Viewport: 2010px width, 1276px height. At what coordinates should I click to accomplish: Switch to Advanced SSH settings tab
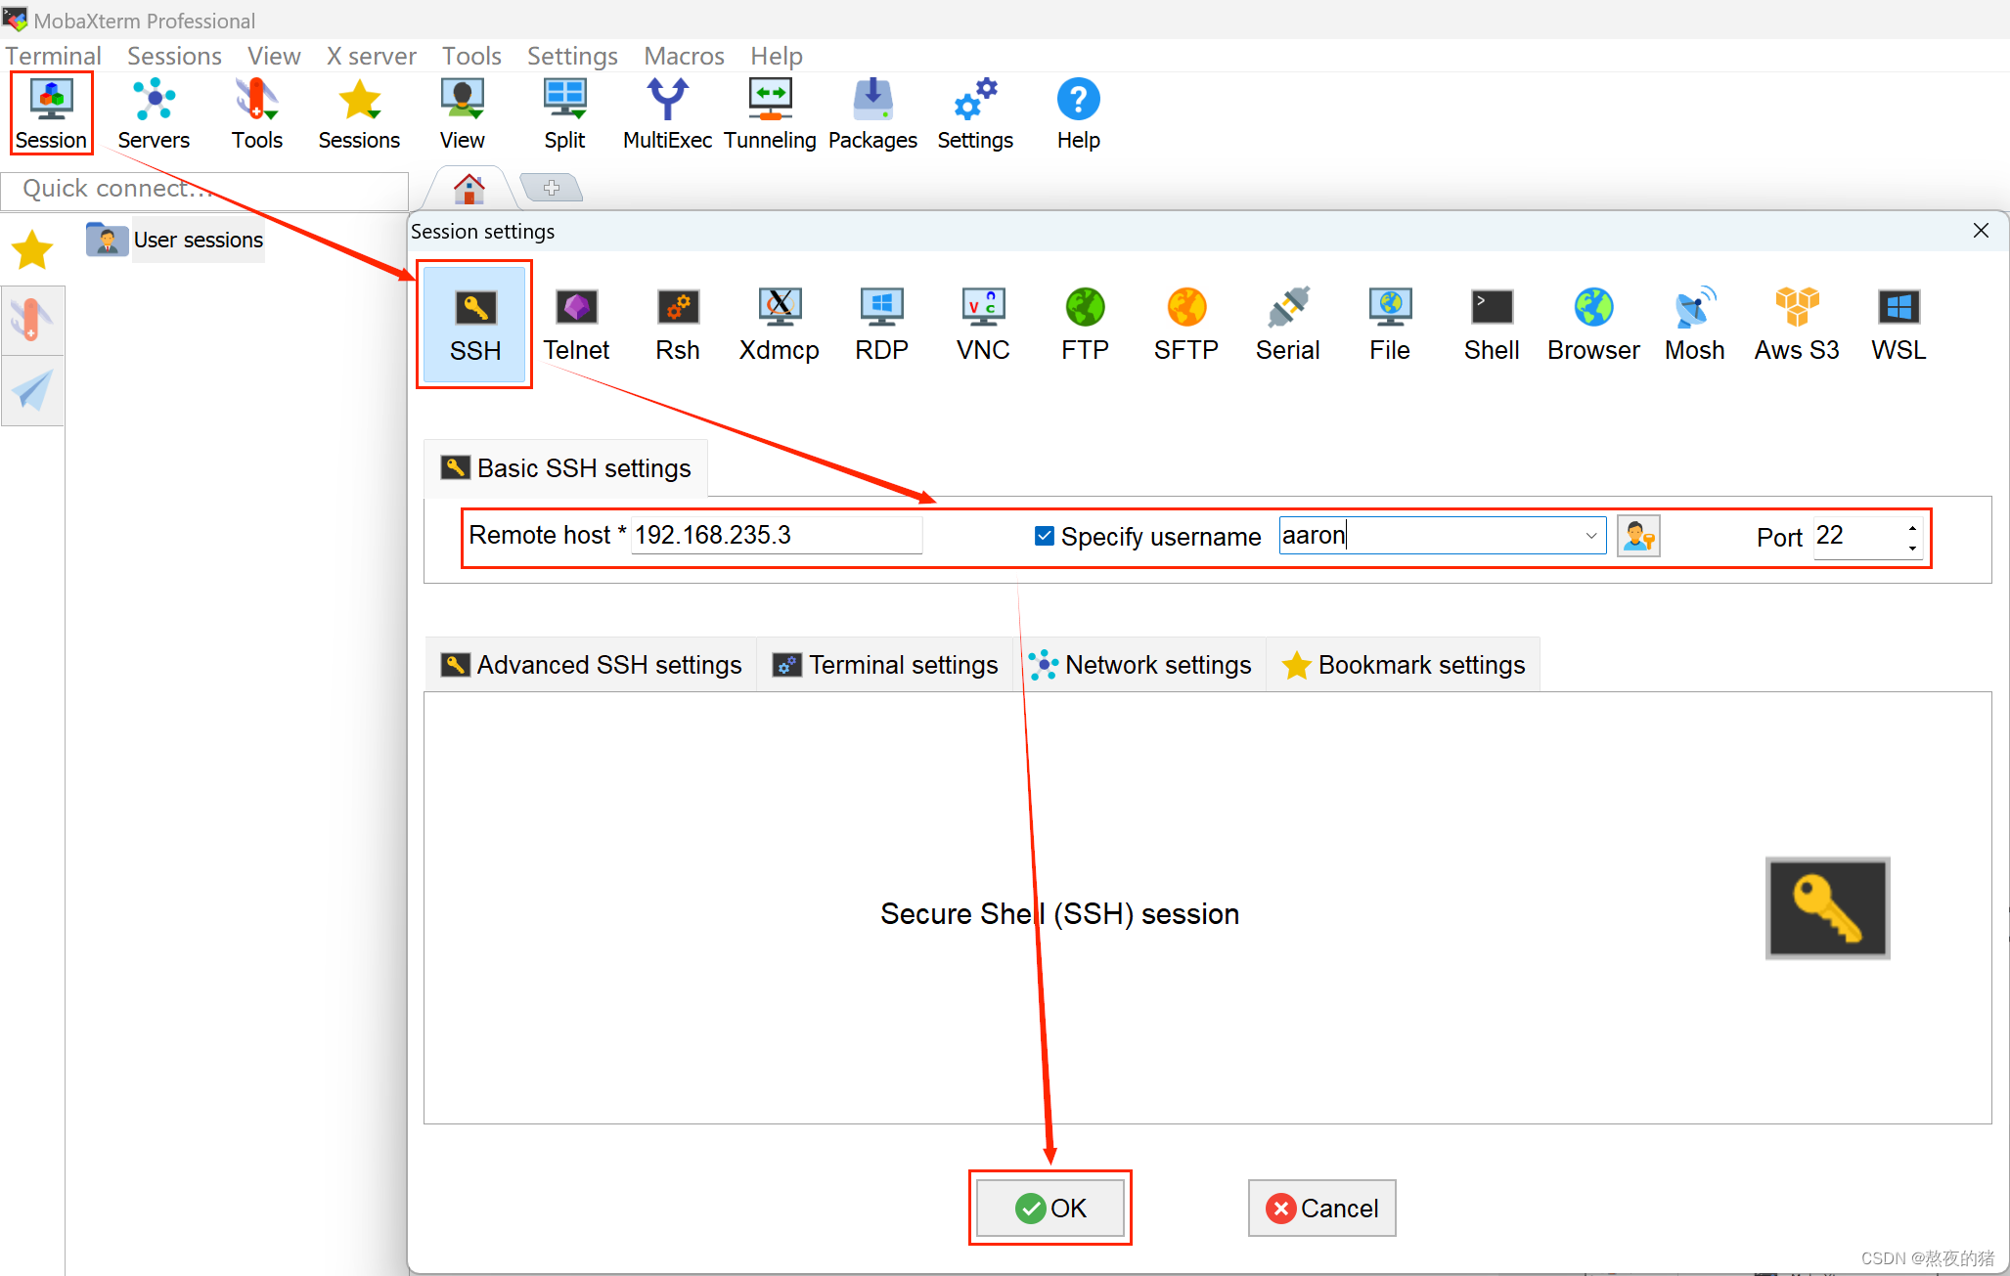tap(591, 665)
